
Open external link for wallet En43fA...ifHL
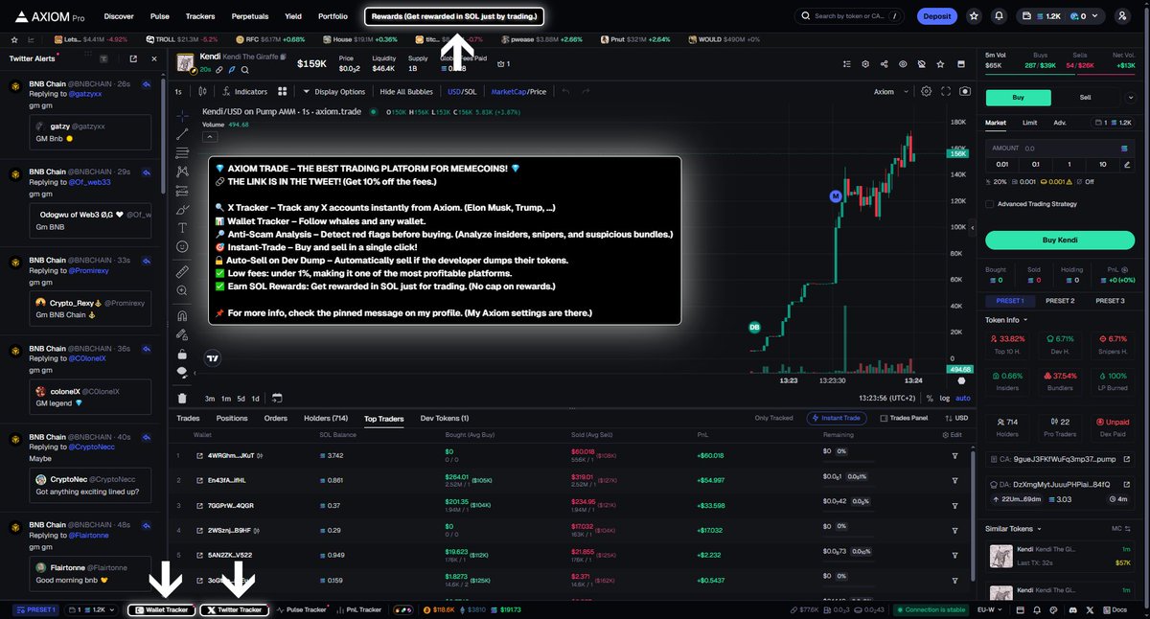coord(199,480)
